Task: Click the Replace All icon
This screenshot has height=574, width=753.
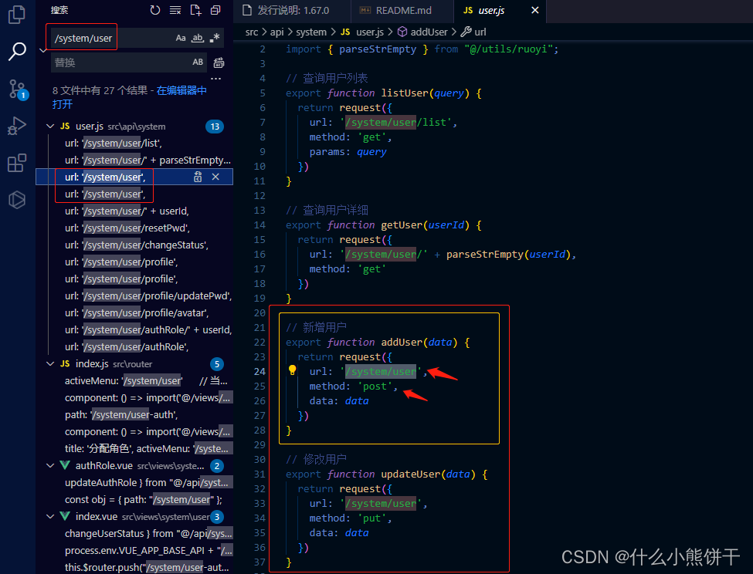Action: pos(219,62)
